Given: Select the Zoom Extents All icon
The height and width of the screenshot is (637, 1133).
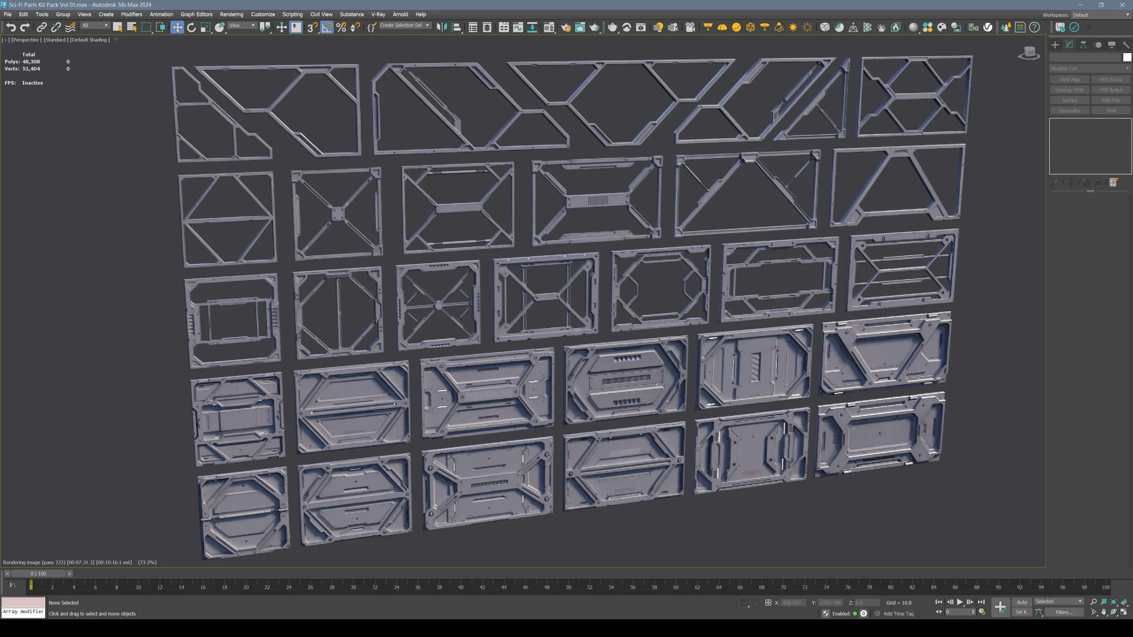Looking at the screenshot, I should coord(1125,602).
